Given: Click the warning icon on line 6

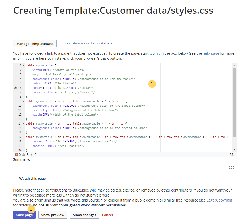Looking at the screenshot, I should tap(15, 88).
